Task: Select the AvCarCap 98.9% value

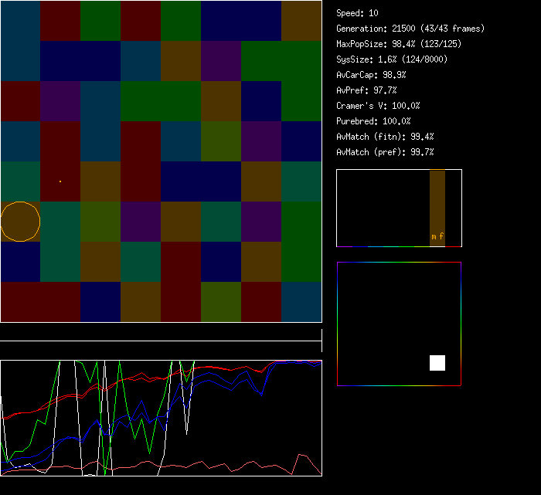Action: click(371, 75)
